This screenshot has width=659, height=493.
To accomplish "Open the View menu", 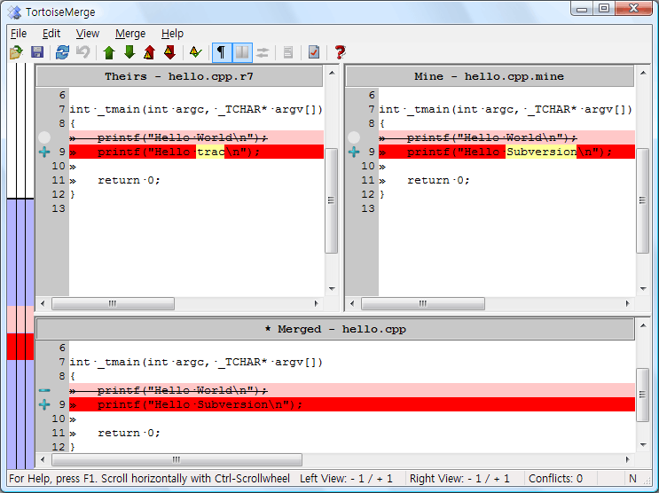I will click(x=88, y=34).
